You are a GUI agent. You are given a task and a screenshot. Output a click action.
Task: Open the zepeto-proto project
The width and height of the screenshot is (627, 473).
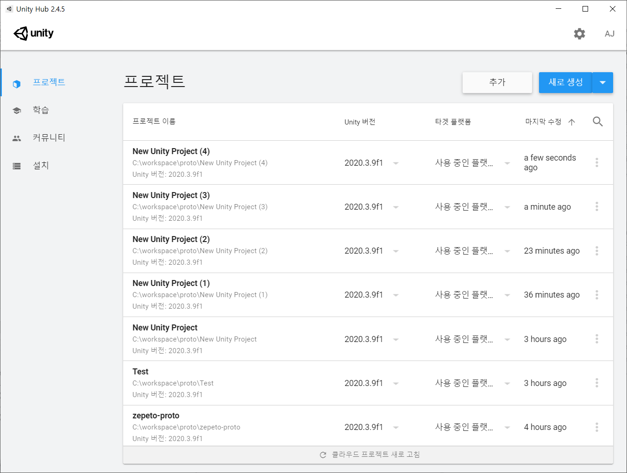point(156,416)
